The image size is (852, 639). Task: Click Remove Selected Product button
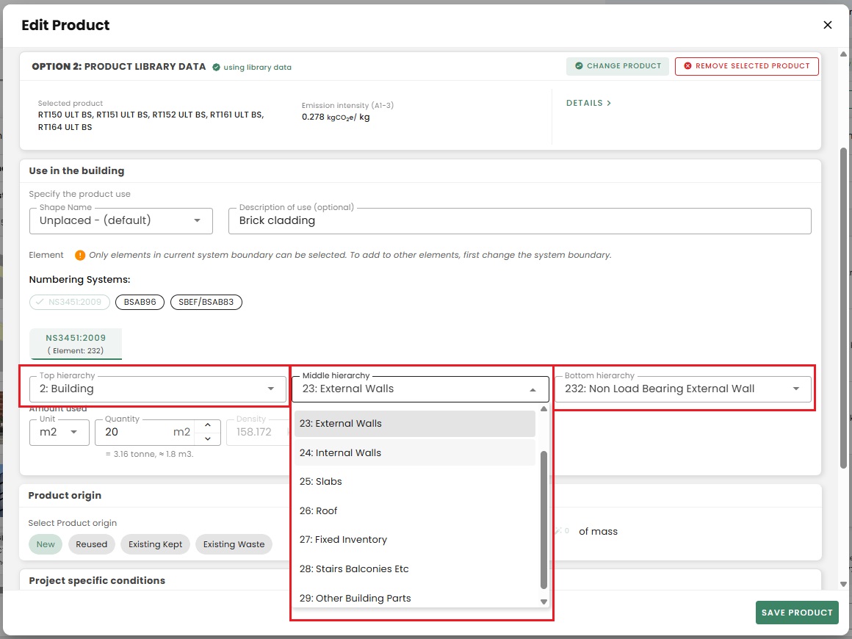(x=746, y=66)
